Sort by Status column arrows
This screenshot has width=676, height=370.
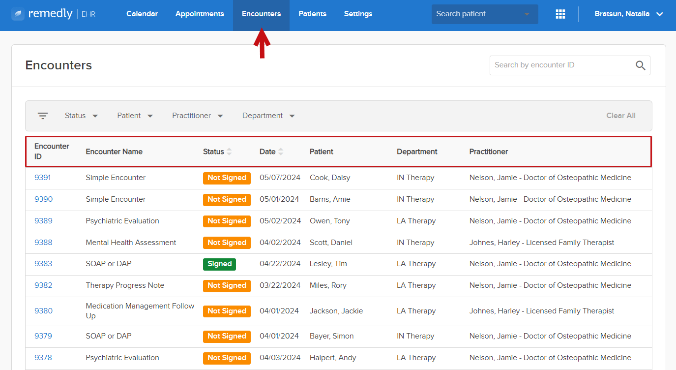pos(229,152)
